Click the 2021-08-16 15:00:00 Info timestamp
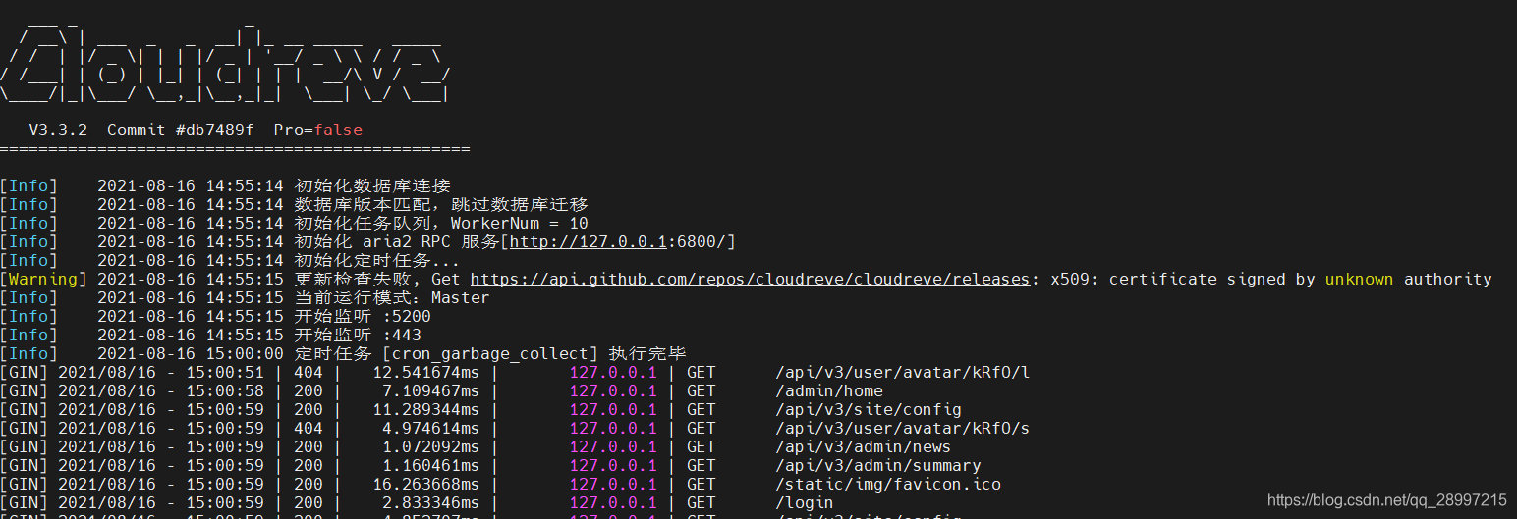This screenshot has height=519, width=1517. tap(191, 354)
